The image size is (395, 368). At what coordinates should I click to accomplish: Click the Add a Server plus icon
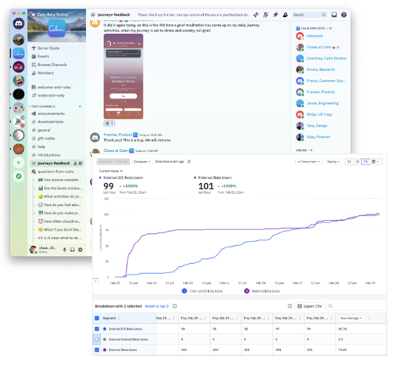[19, 163]
